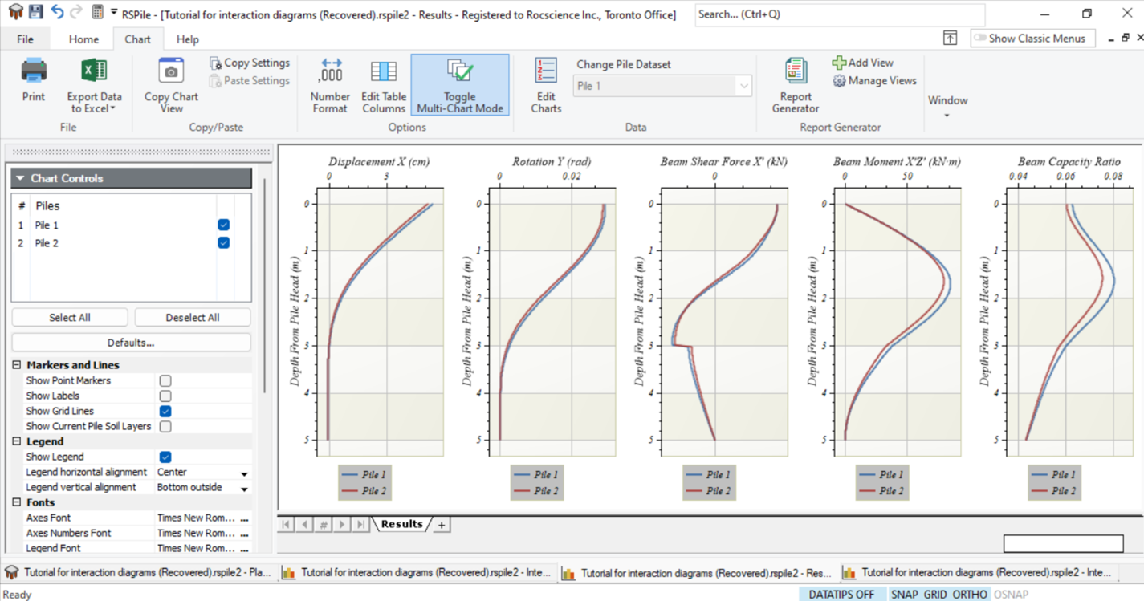Image resolution: width=1144 pixels, height=601 pixels.
Task: Click the ribbon collapse icon beside Show Classic Menus
Action: (950, 38)
